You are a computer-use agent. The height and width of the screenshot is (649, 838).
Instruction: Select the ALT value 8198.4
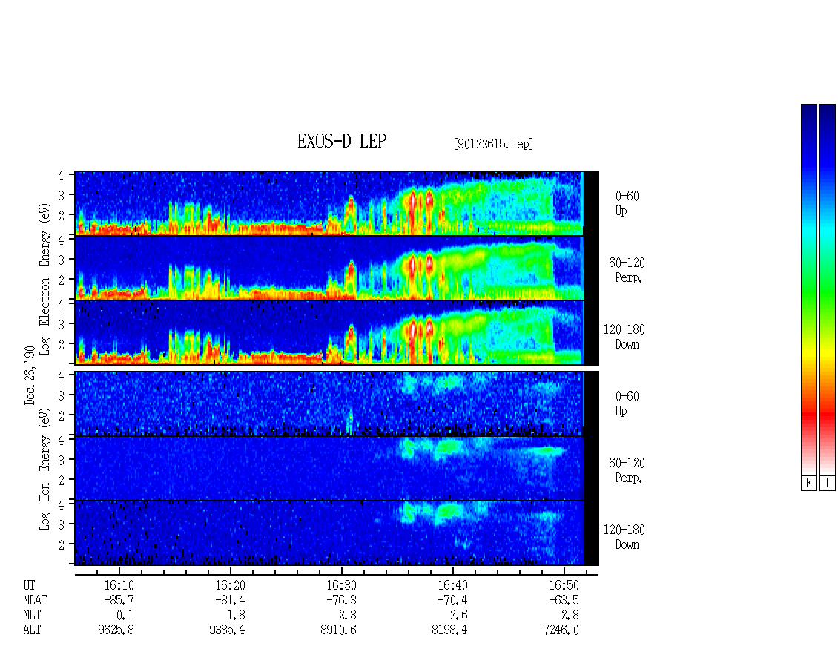click(449, 630)
